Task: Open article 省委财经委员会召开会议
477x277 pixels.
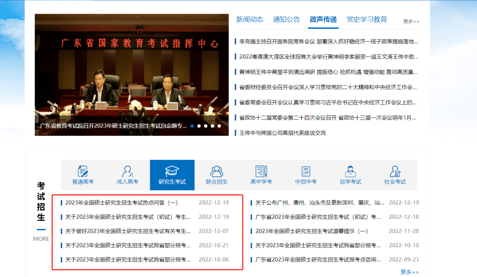Action: tap(328, 87)
